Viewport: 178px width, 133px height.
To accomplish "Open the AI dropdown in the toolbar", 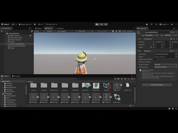I will (41, 24).
